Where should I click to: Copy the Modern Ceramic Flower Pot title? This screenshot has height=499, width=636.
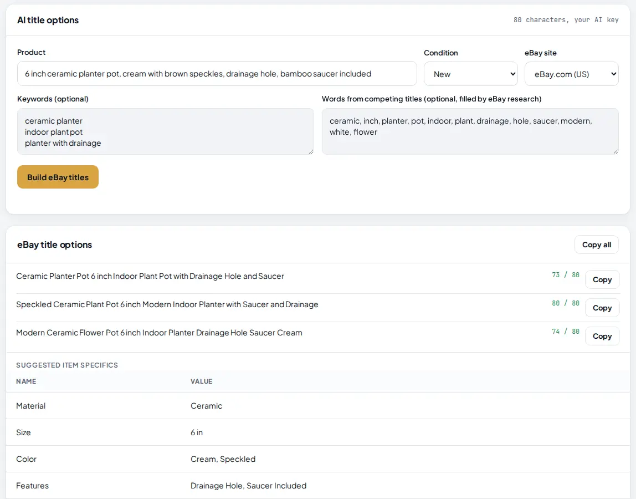pos(602,336)
